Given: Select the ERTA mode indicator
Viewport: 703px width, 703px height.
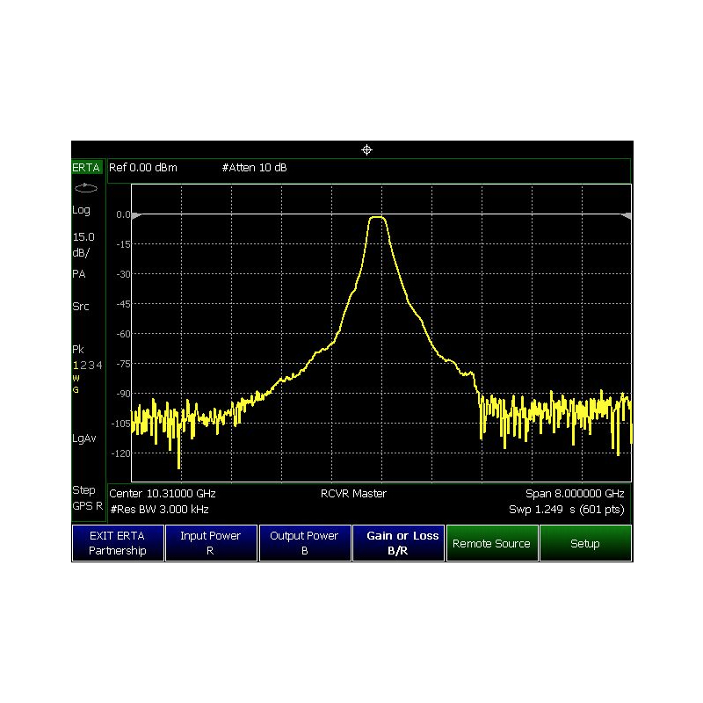Looking at the screenshot, I should pos(86,168).
